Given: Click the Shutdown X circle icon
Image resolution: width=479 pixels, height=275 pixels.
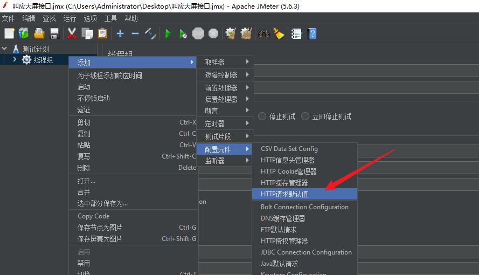Looking at the screenshot, I should [213, 33].
